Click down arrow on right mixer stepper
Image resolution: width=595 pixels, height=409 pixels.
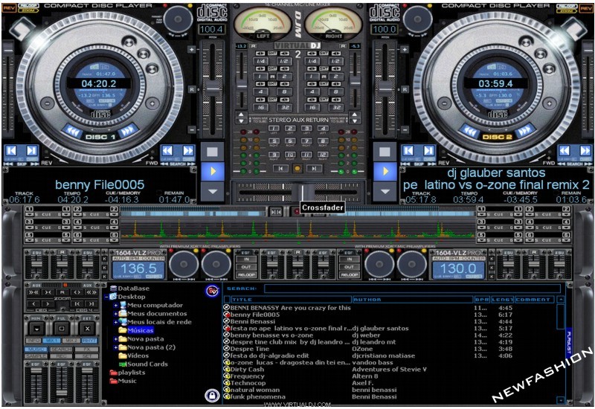click(354, 121)
